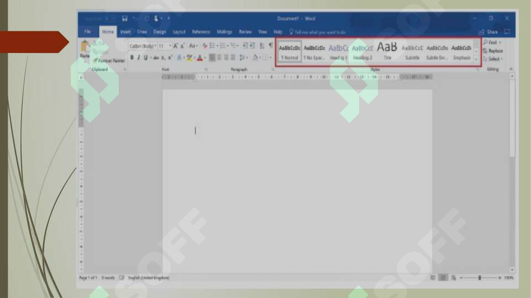
Task: Open Borders dropdown arrow
Action: pos(270,58)
